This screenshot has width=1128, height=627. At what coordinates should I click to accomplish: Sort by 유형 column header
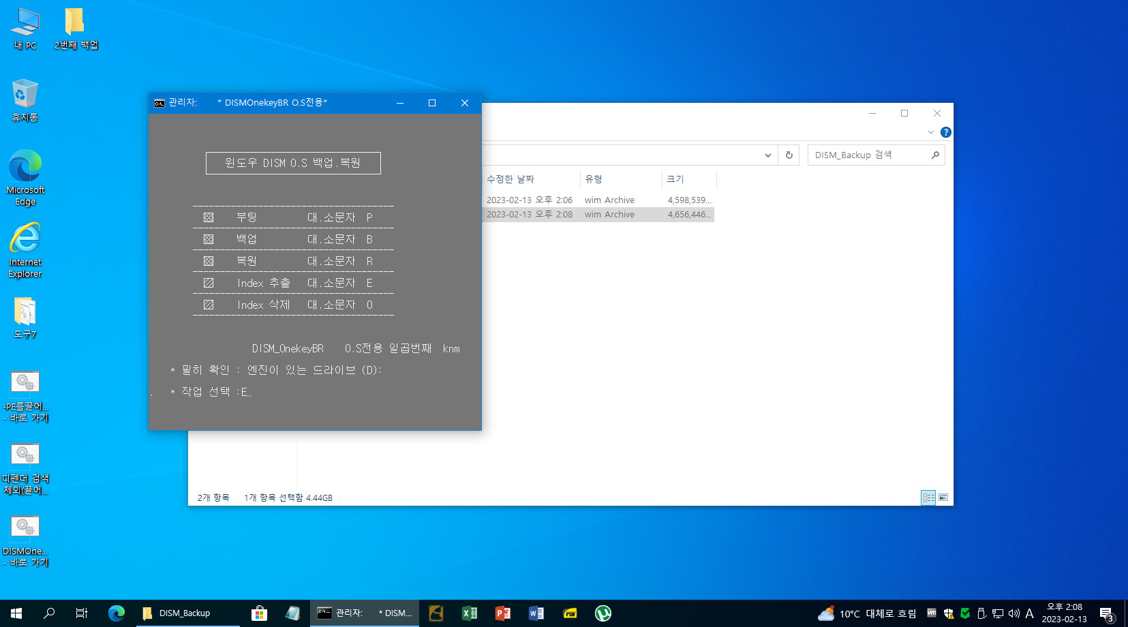(621, 179)
